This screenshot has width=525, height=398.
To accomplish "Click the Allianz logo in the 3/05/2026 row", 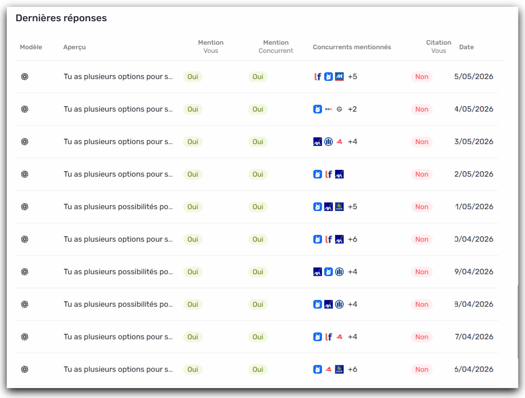I will click(328, 141).
